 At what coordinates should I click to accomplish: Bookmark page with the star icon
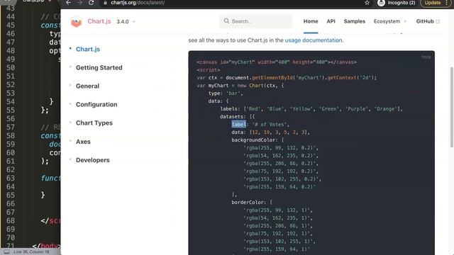367,3
